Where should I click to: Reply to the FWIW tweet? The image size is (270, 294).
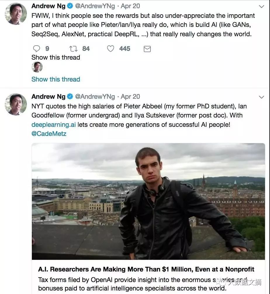pos(37,49)
